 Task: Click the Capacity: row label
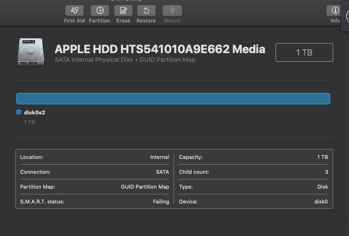(191, 157)
